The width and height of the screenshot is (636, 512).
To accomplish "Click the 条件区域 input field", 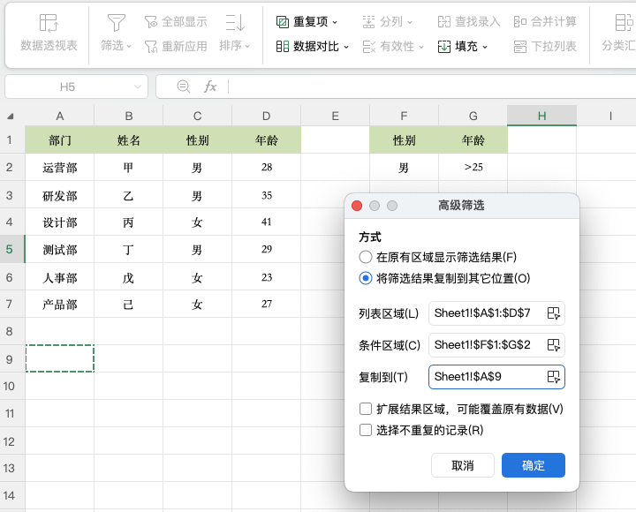I will coord(496,345).
